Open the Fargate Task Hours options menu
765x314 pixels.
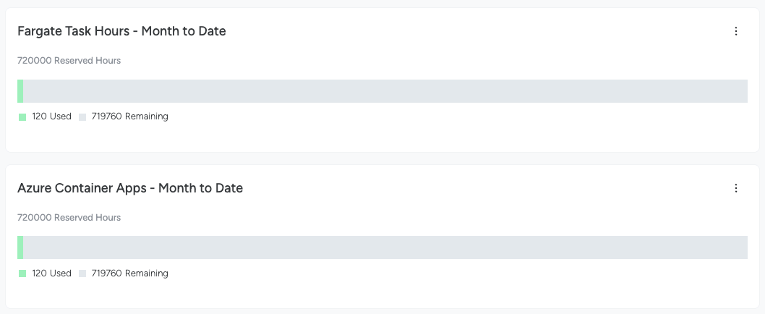[736, 31]
